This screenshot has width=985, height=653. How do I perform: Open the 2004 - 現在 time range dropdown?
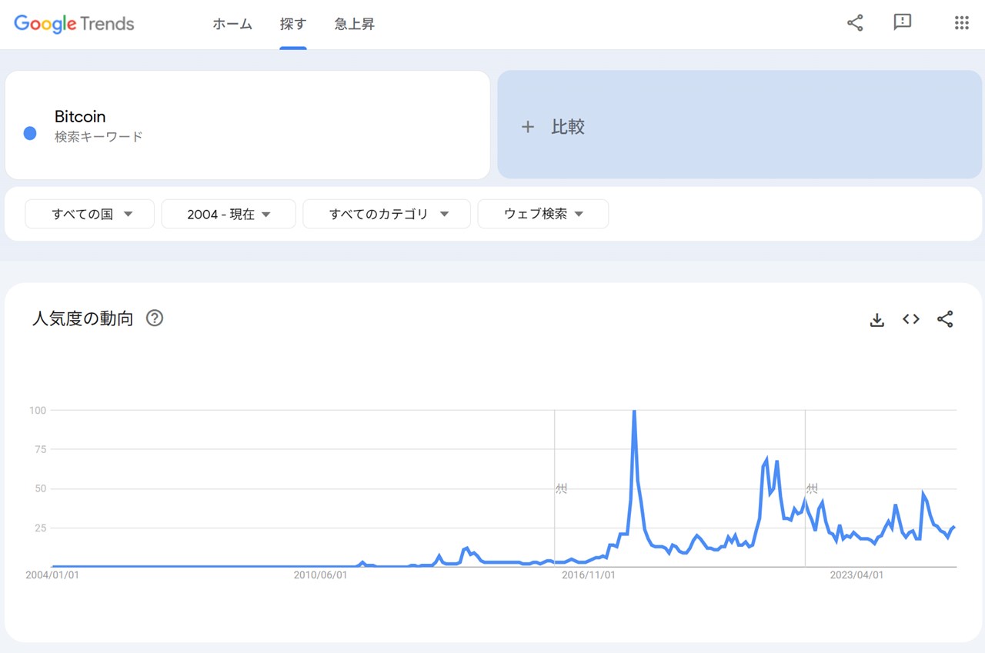coord(229,214)
